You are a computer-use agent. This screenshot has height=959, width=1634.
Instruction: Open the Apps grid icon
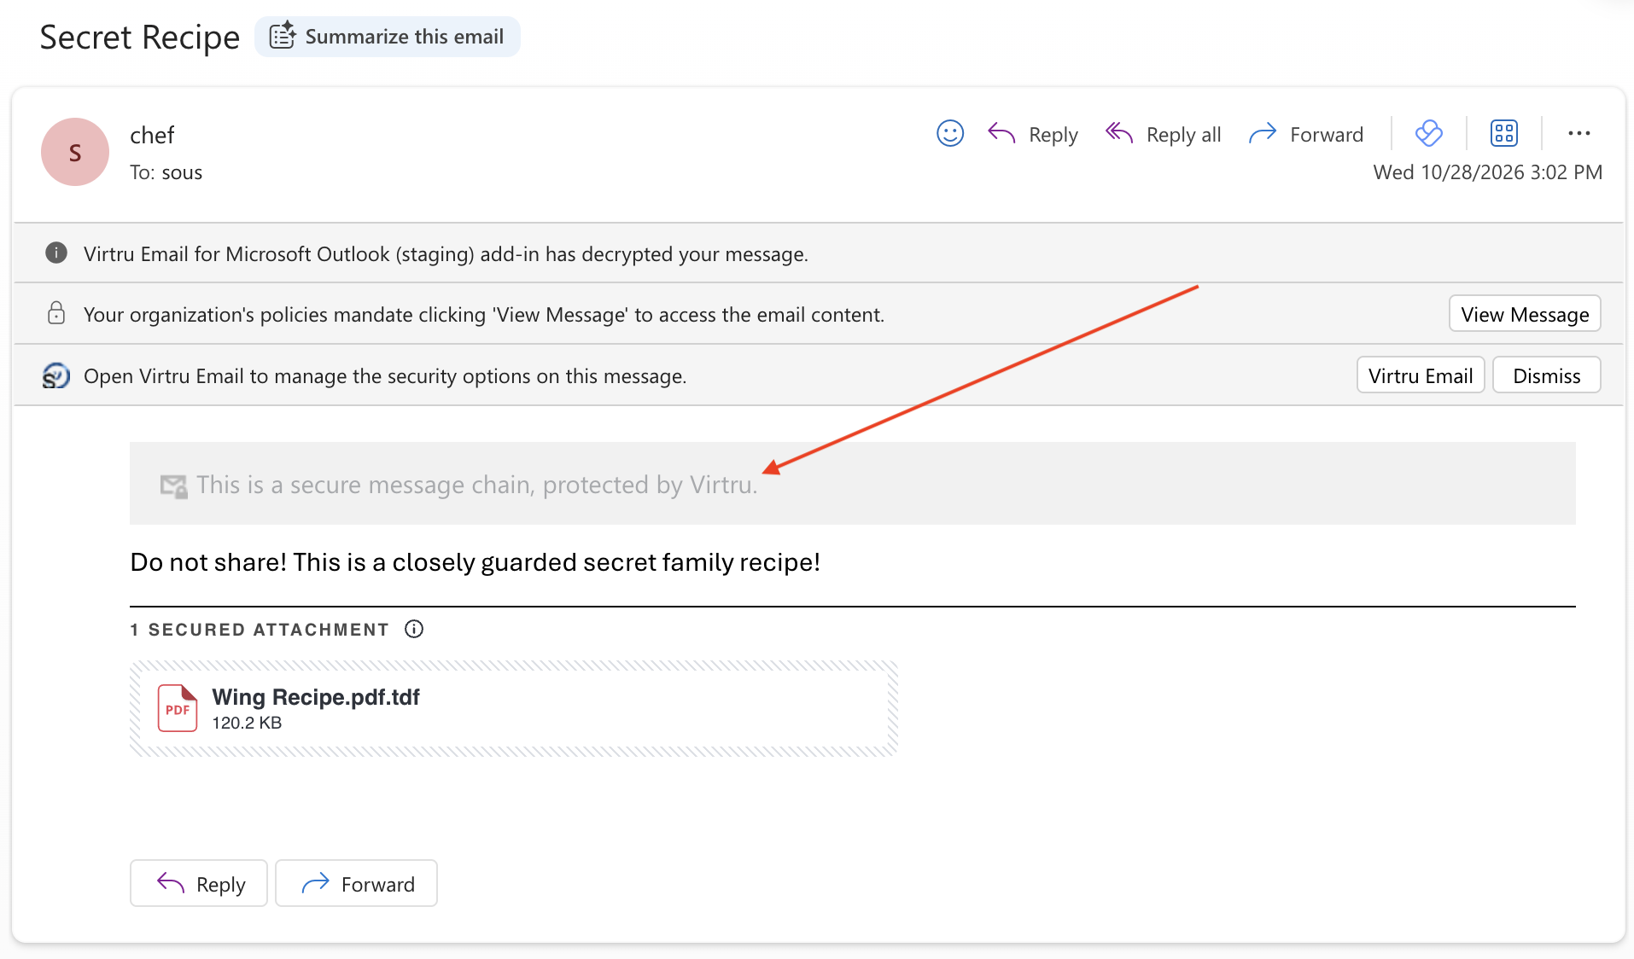coord(1503,133)
